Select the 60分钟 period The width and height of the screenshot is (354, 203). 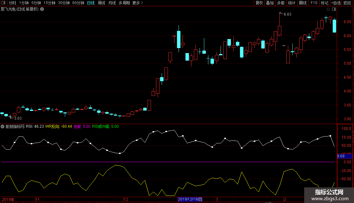click(78, 3)
